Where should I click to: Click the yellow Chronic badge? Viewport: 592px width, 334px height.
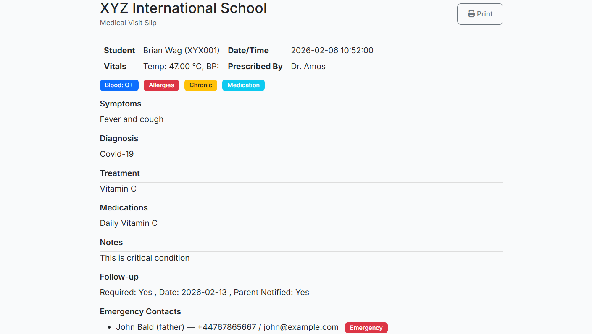(x=200, y=85)
